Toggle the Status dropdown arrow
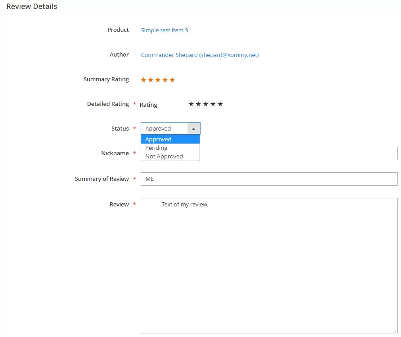 point(194,129)
